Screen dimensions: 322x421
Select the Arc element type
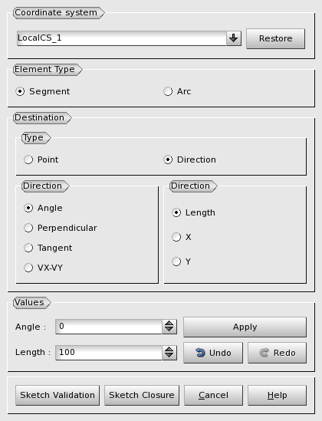(x=177, y=91)
